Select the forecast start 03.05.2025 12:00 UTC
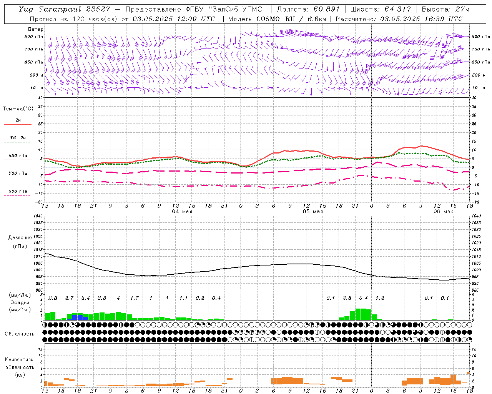The image size is (492, 394). (x=174, y=19)
